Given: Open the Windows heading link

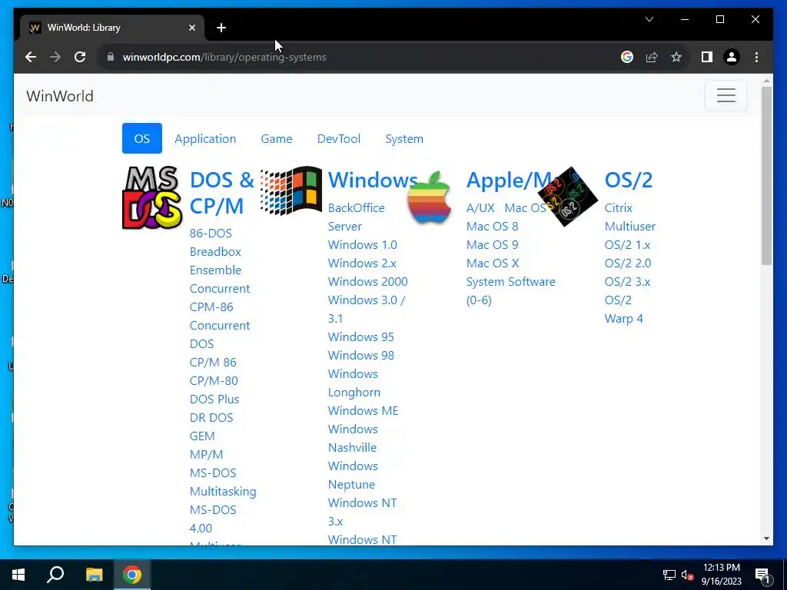Looking at the screenshot, I should pos(373,180).
